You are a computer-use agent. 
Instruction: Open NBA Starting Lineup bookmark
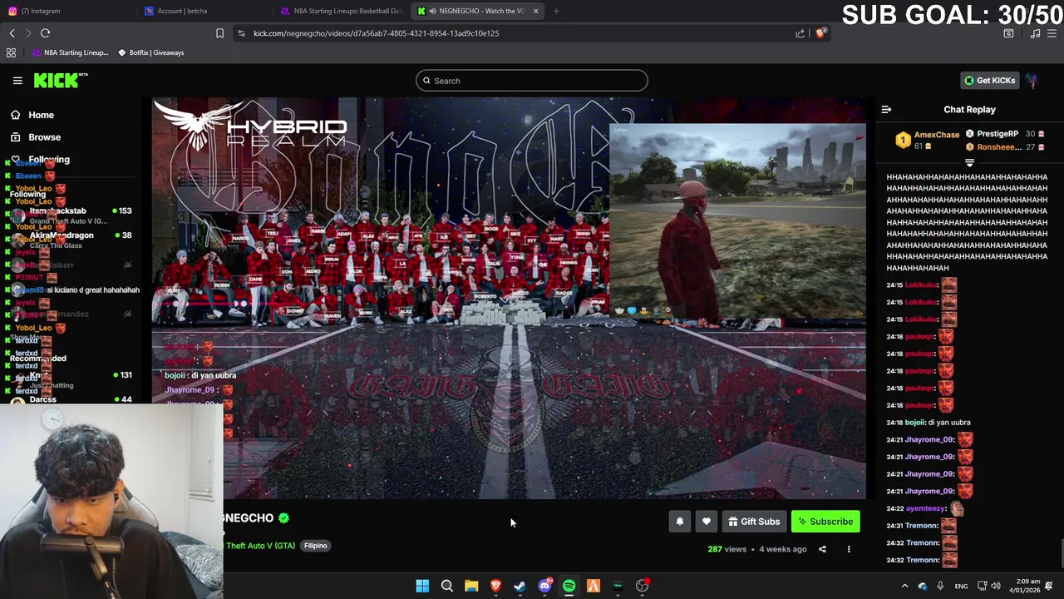coord(70,52)
